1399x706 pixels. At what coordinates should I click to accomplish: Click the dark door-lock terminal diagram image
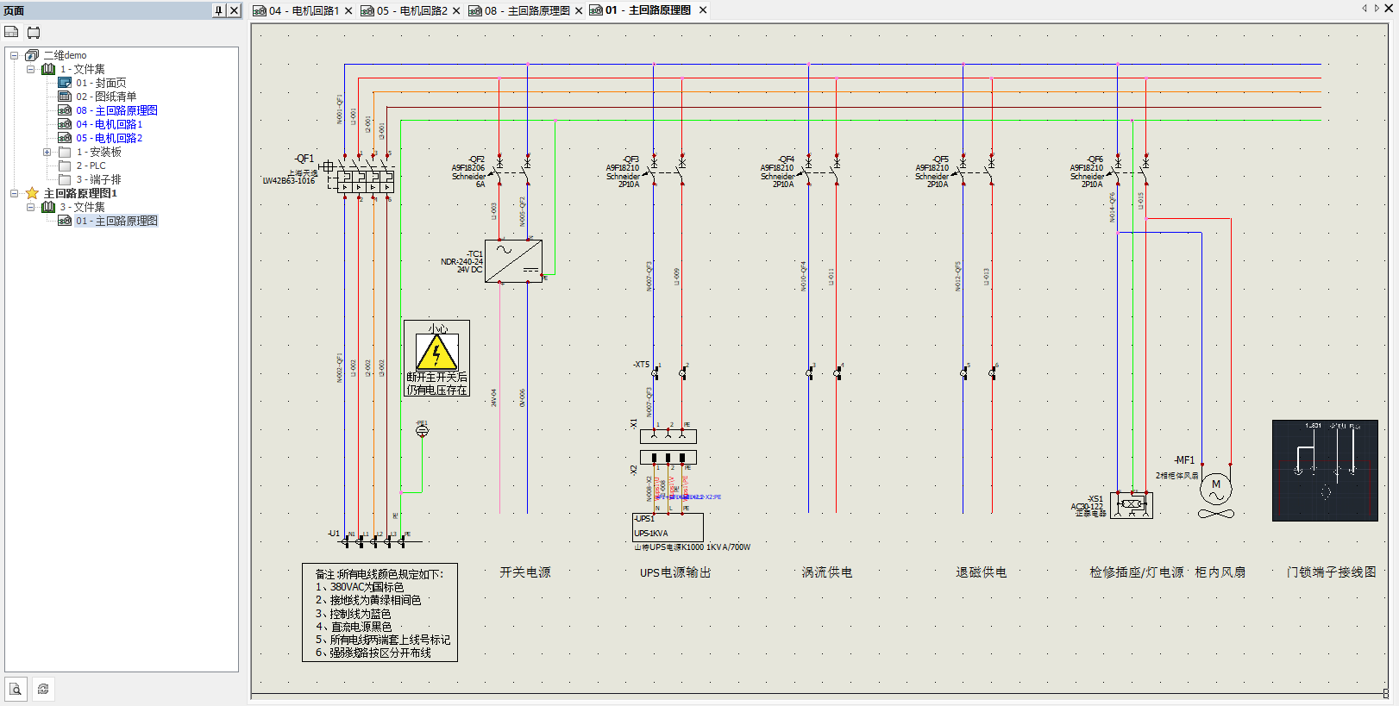pos(1325,471)
